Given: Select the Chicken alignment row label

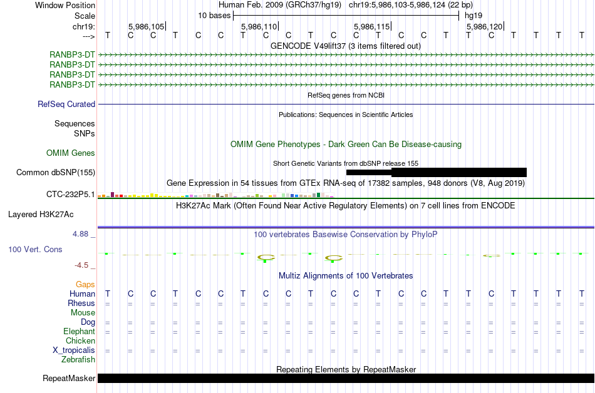Looking at the screenshot, I should (x=80, y=340).
